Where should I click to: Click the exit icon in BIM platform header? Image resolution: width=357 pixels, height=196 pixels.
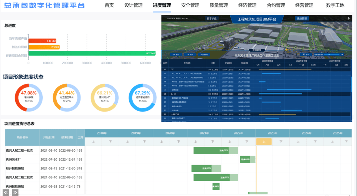point(349,19)
